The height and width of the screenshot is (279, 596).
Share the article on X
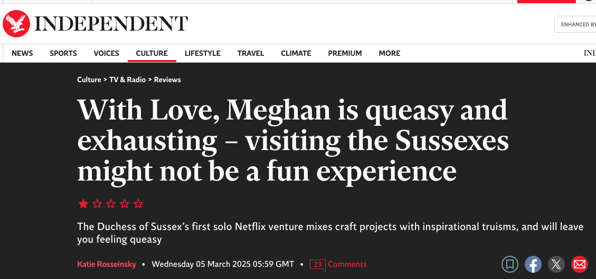click(556, 264)
